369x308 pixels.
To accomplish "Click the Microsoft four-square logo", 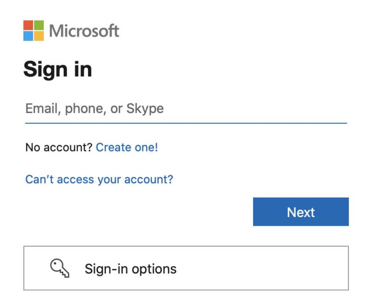I will pos(34,29).
